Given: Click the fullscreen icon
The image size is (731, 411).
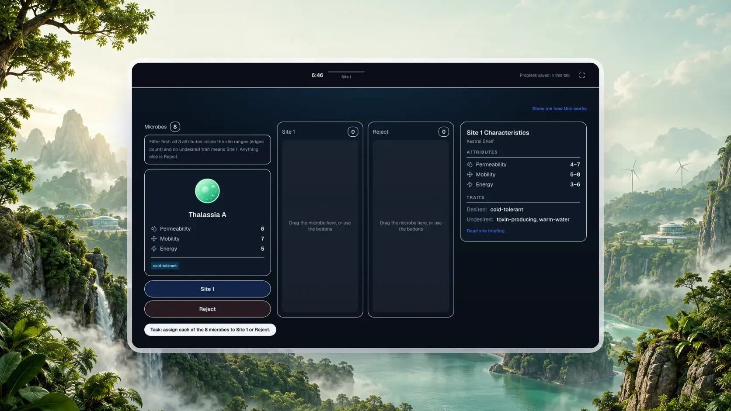Looking at the screenshot, I should pos(582,75).
